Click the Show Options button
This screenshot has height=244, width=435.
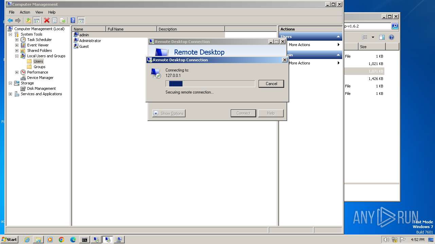click(x=169, y=114)
